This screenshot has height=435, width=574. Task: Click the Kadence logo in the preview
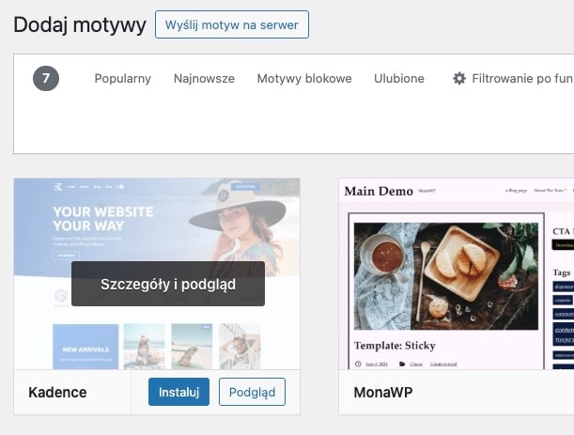58,187
